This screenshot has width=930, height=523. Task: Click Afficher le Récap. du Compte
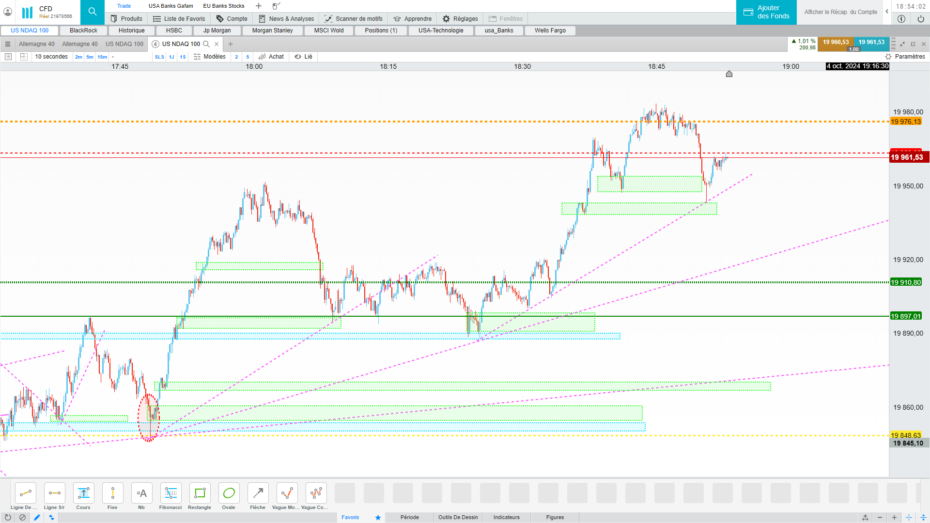point(840,12)
